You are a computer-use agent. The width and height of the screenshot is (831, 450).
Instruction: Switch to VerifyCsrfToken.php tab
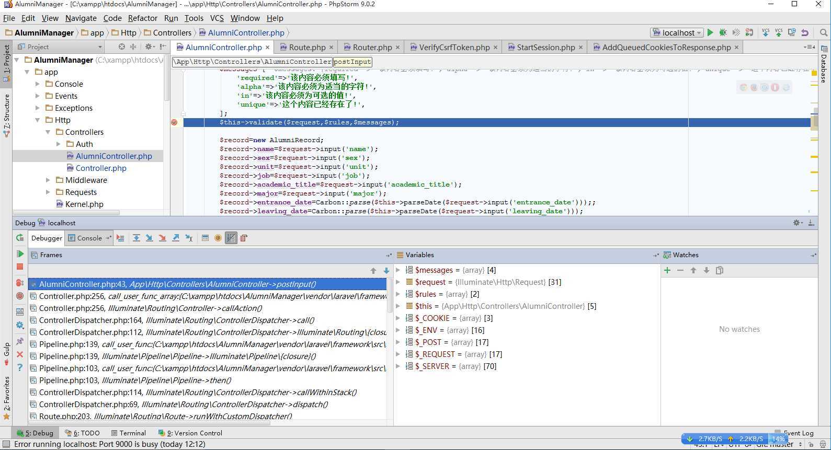454,47
